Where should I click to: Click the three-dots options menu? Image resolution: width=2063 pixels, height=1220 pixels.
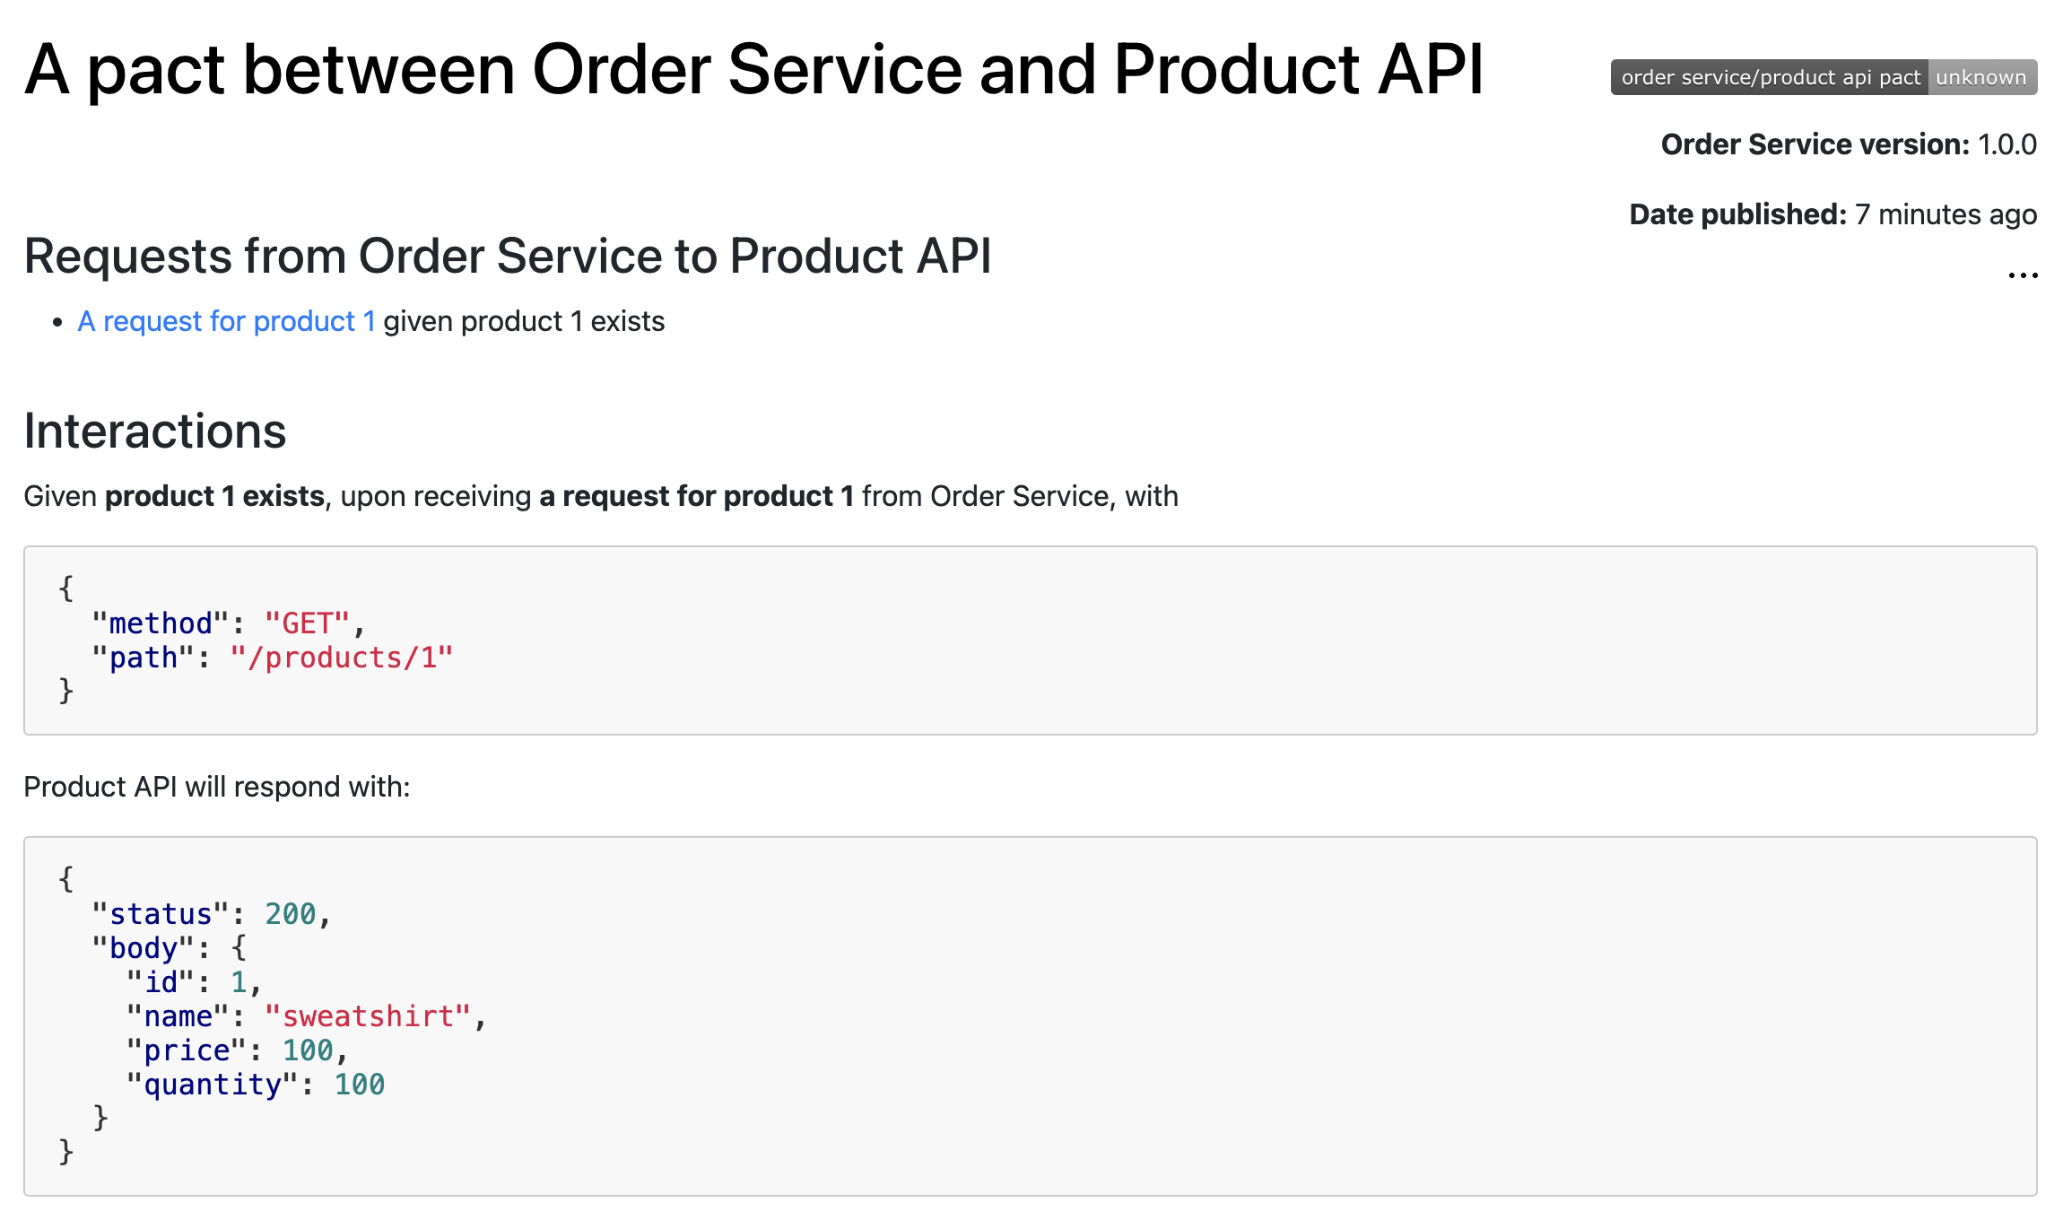click(2023, 275)
